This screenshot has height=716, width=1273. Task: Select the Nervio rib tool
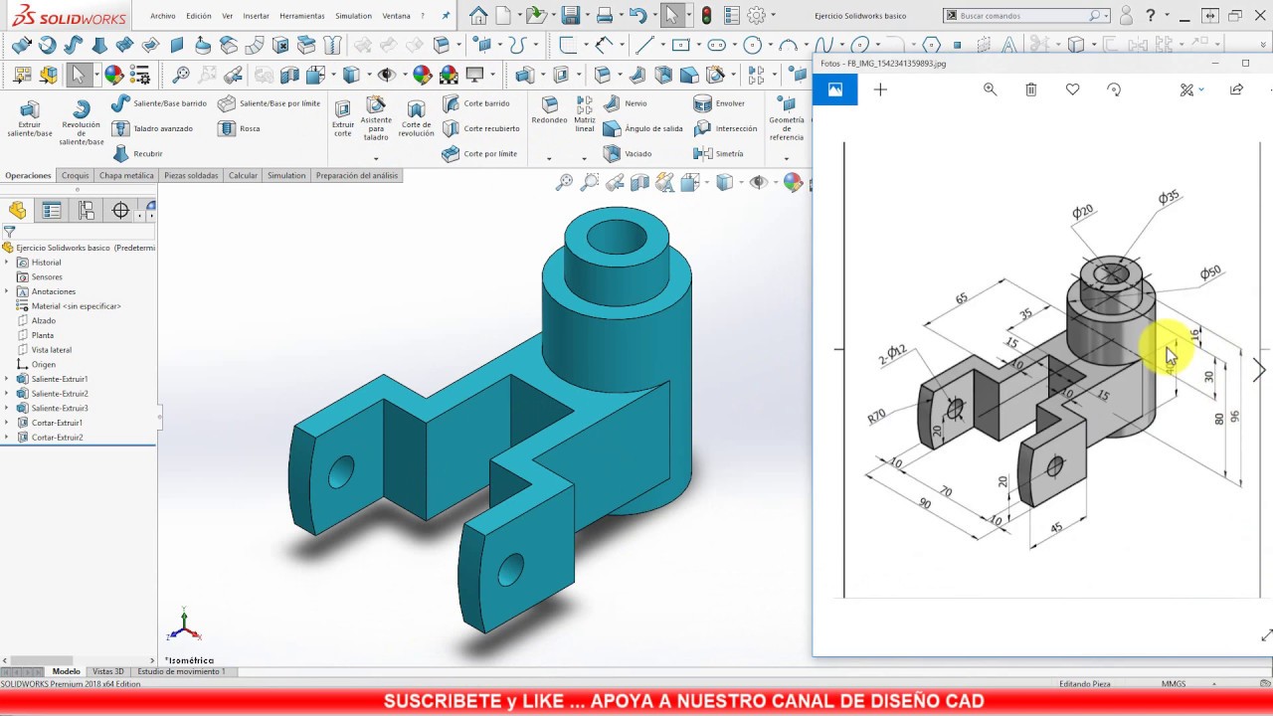click(x=625, y=103)
